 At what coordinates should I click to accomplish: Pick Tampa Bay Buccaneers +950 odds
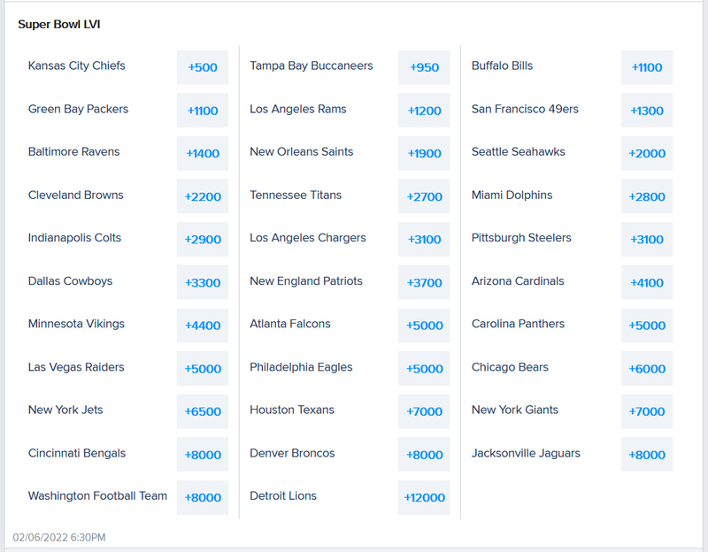coord(424,67)
